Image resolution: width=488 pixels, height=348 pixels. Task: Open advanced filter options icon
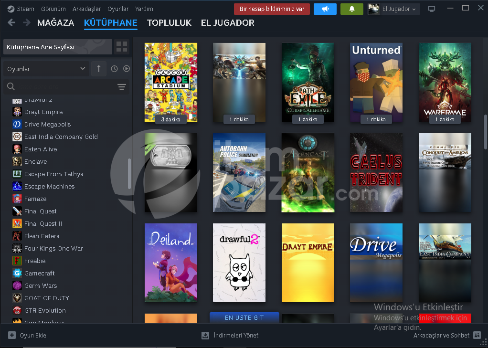122,87
